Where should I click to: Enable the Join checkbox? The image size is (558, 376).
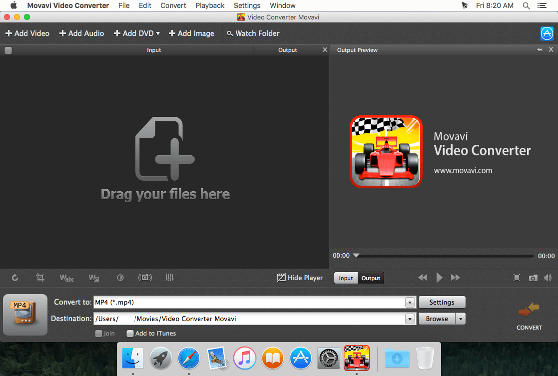(99, 334)
